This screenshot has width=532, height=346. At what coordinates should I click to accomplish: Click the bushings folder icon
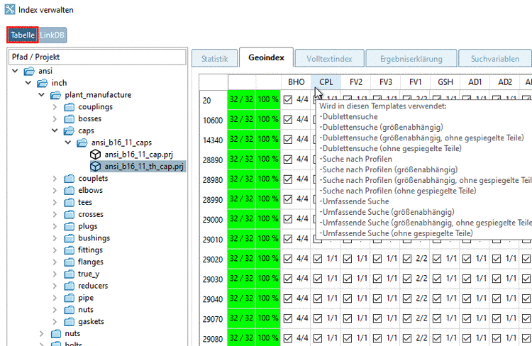[70, 238]
